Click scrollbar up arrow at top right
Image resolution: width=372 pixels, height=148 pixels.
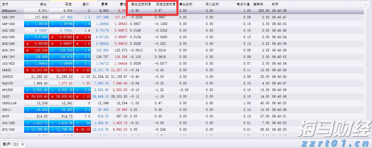[366, 5]
